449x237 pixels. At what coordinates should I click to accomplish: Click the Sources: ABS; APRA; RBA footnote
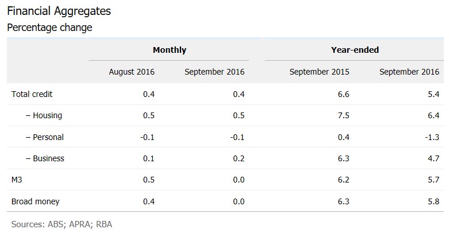(x=62, y=224)
